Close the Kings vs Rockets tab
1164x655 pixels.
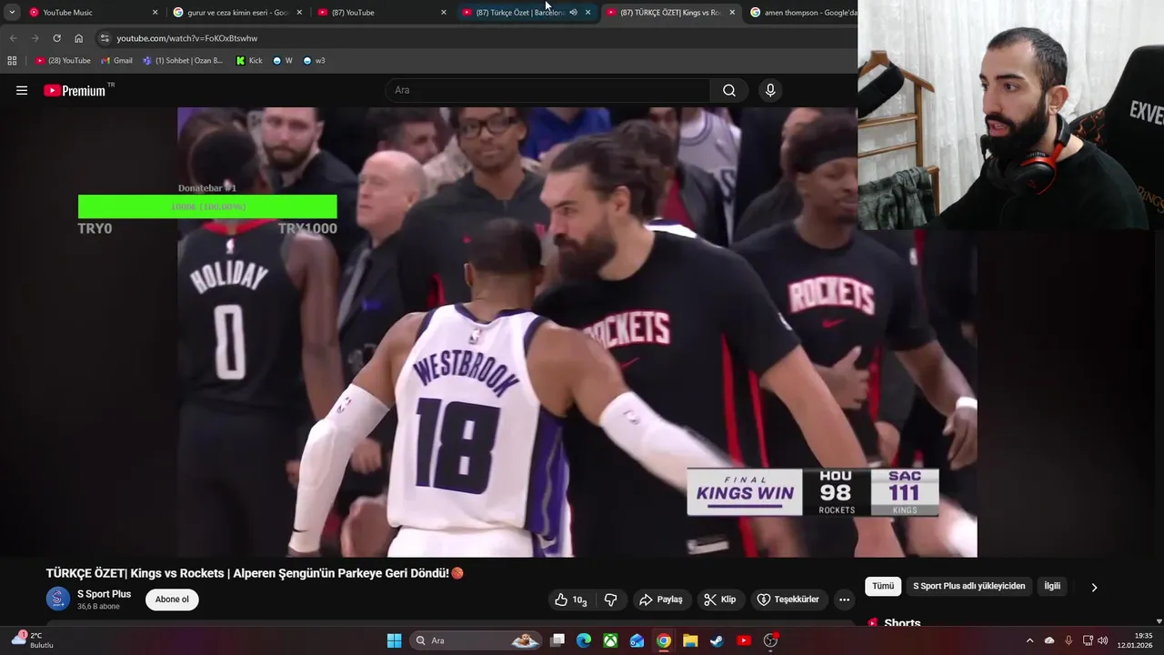(x=732, y=13)
